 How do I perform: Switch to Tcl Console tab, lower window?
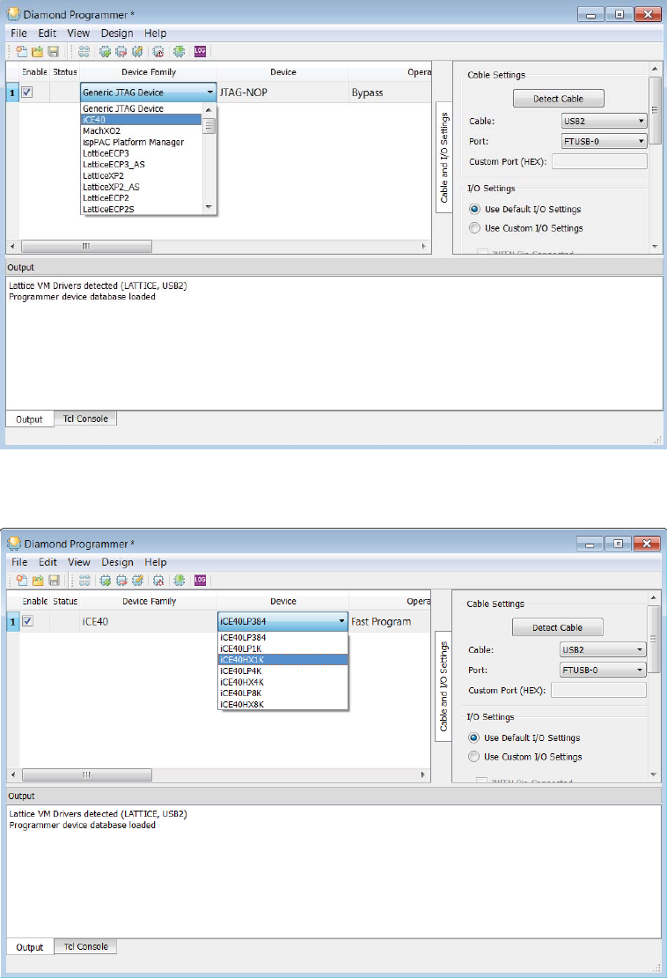click(85, 946)
